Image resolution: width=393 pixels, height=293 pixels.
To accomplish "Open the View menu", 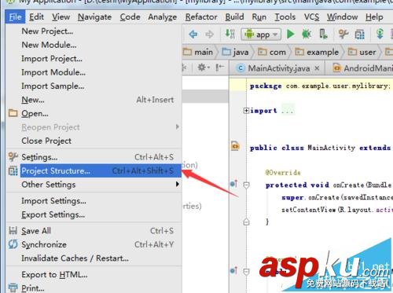I will [x=61, y=17].
